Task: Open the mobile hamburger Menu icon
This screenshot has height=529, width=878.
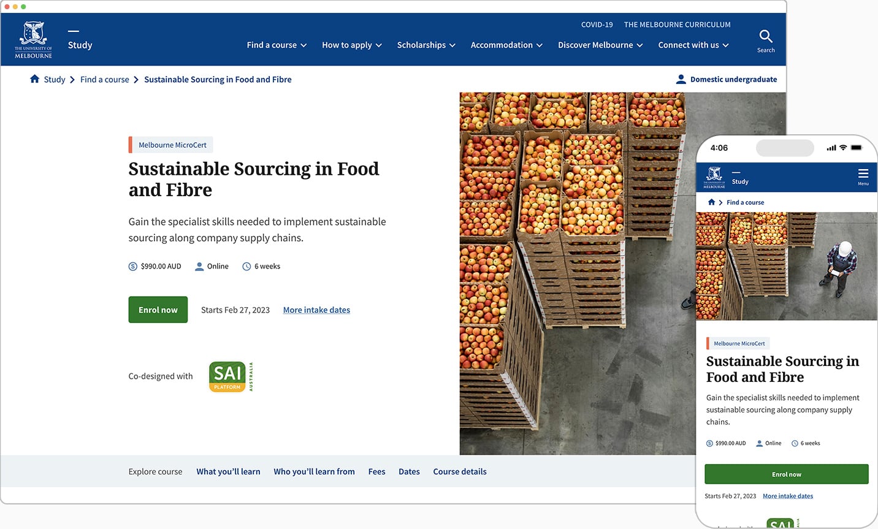Action: pos(863,174)
